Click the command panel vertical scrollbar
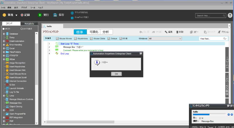 [x=37, y=64]
